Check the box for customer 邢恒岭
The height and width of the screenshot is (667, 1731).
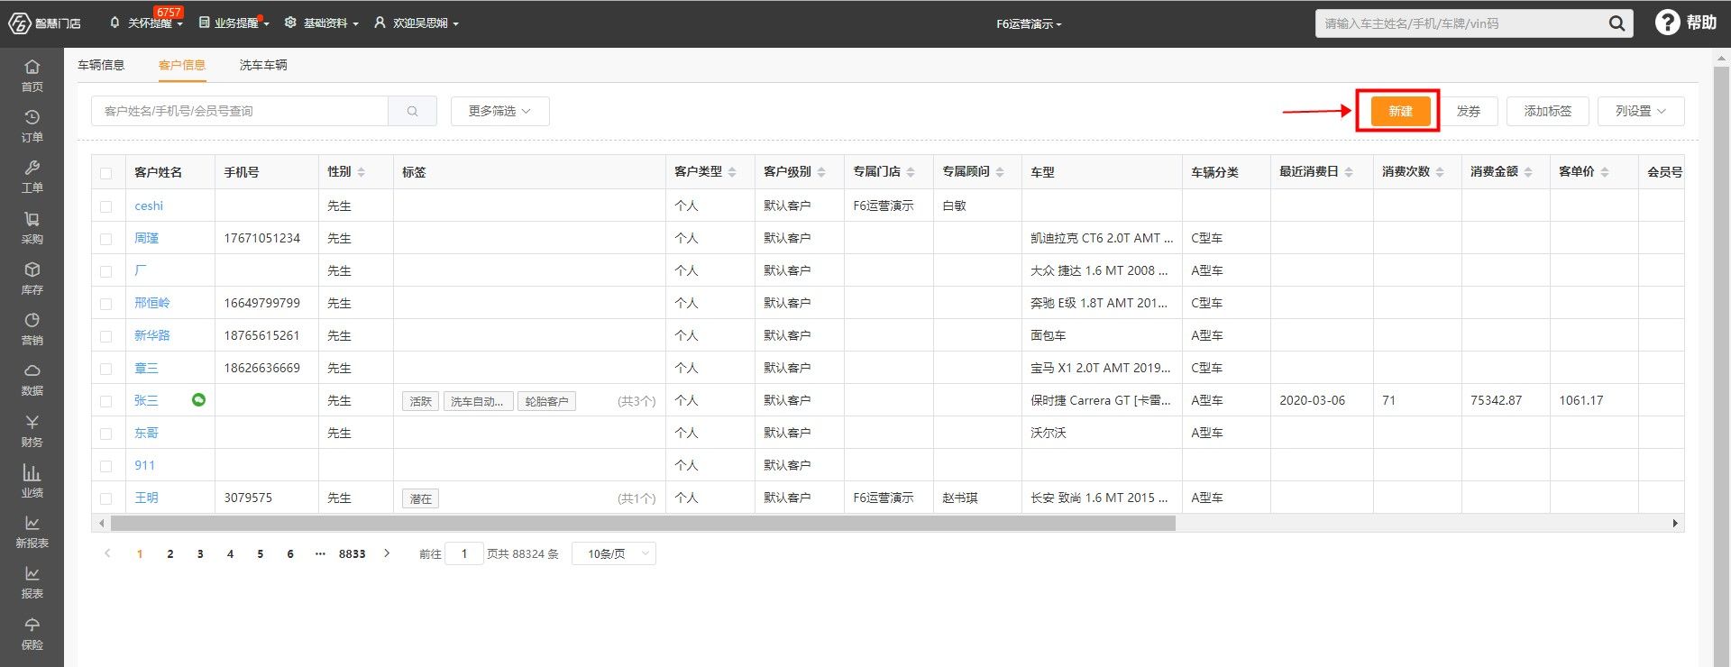point(106,304)
